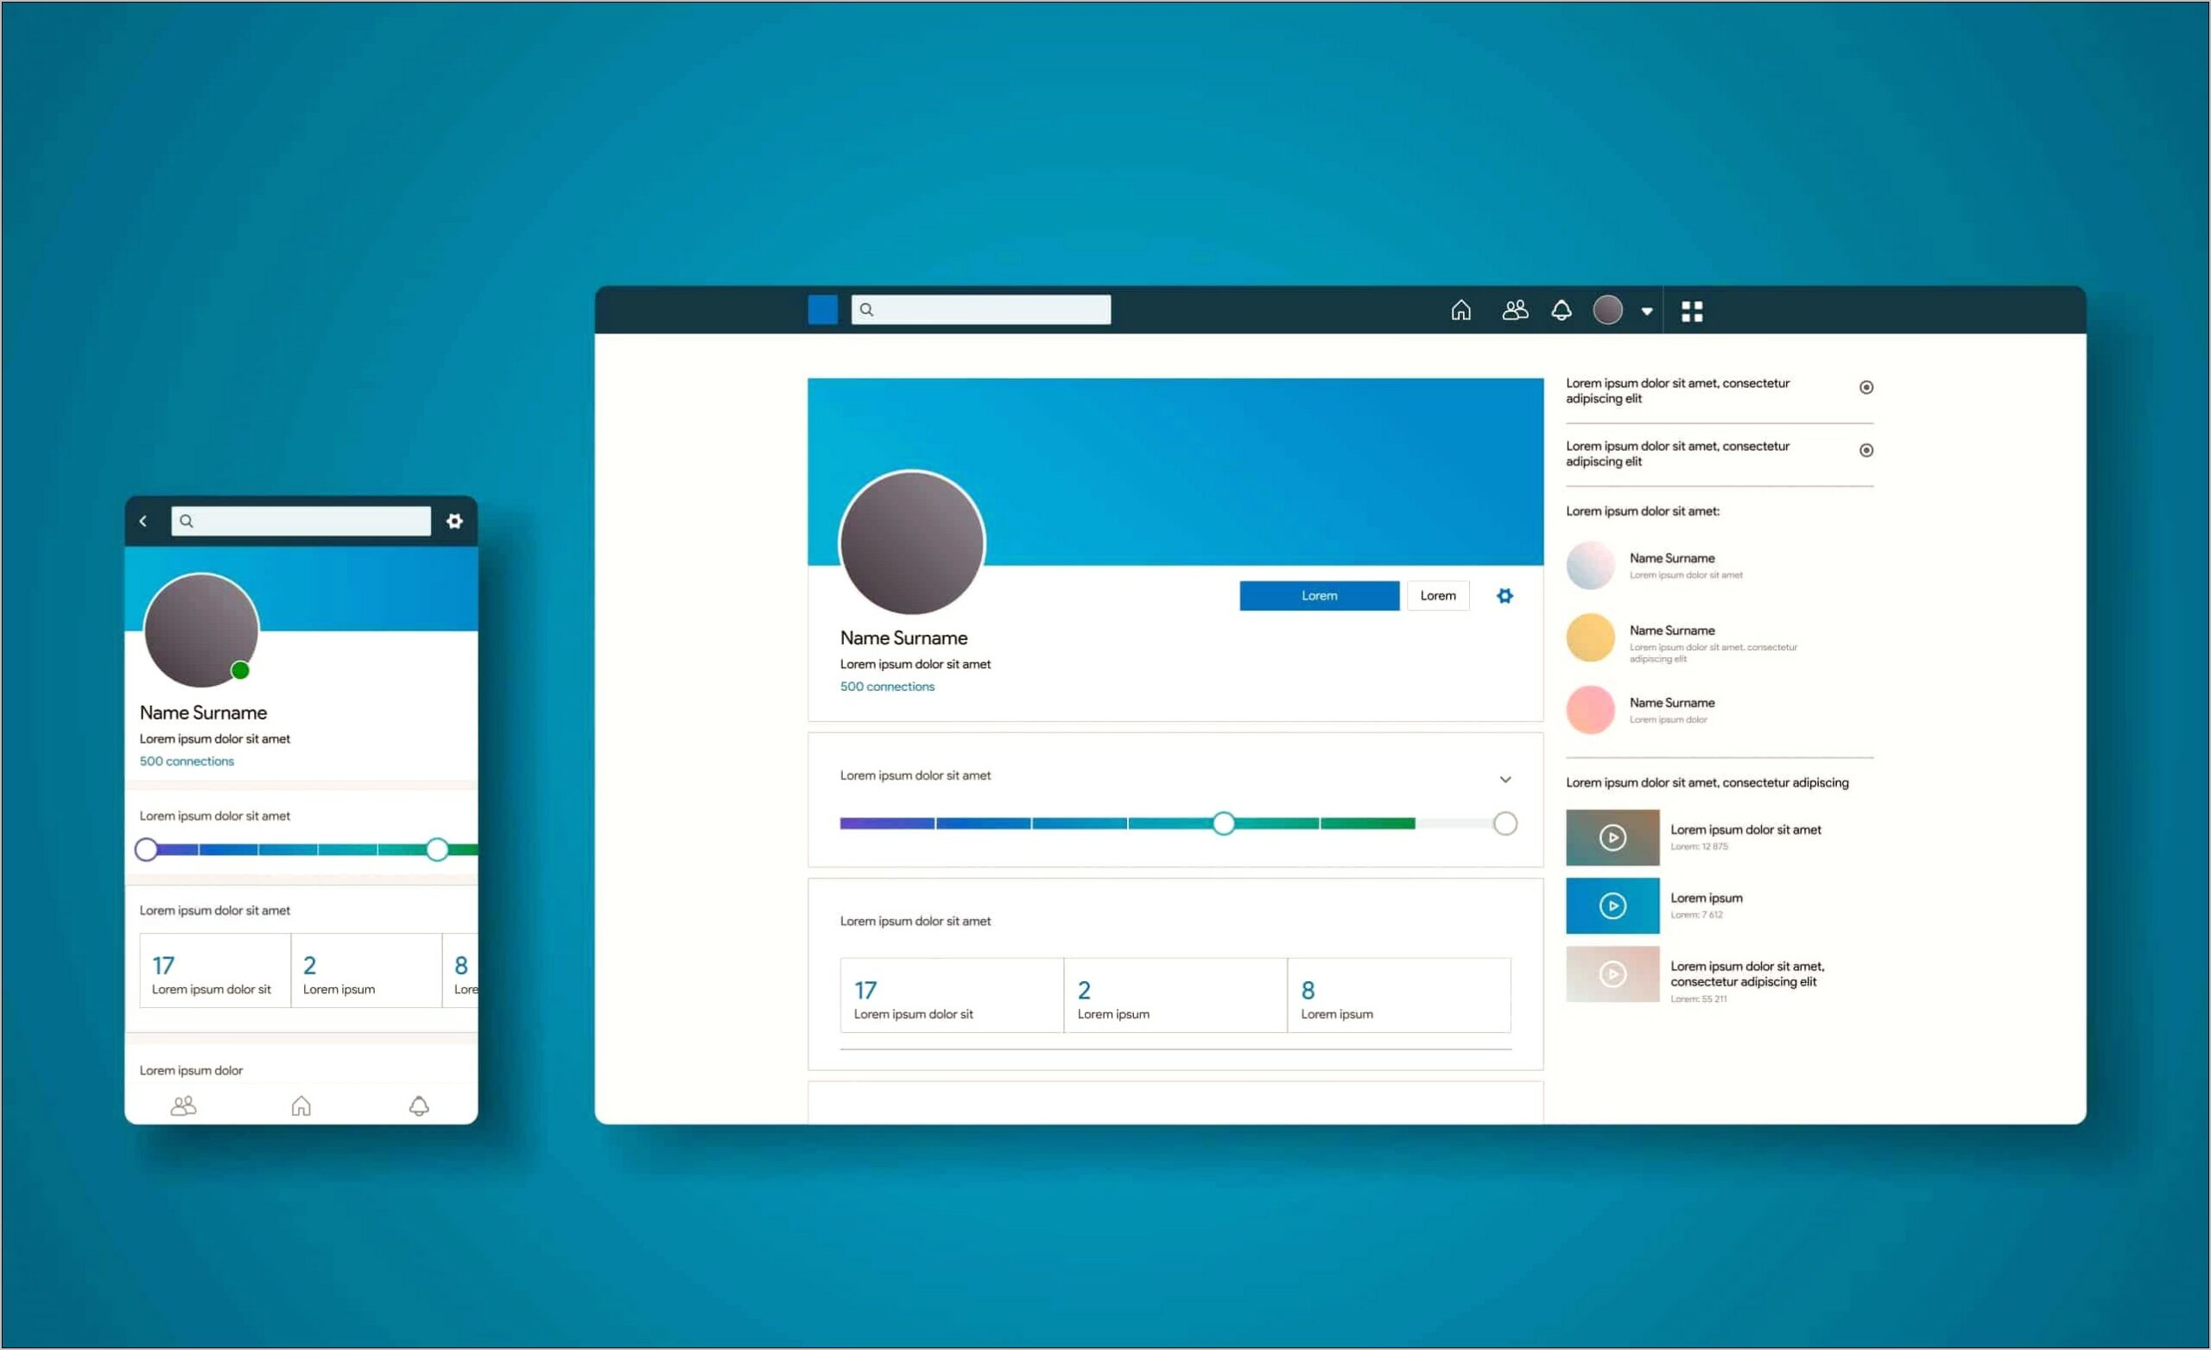This screenshot has height=1350, width=2211.
Task: Click the gear icon on the profile page
Action: click(x=1505, y=597)
